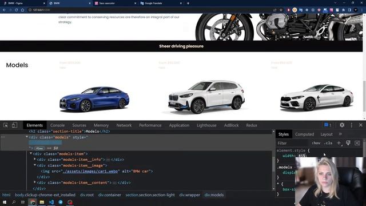Collapse the models-item__image div
This screenshot has width=366, height=206.
(x=35, y=165)
